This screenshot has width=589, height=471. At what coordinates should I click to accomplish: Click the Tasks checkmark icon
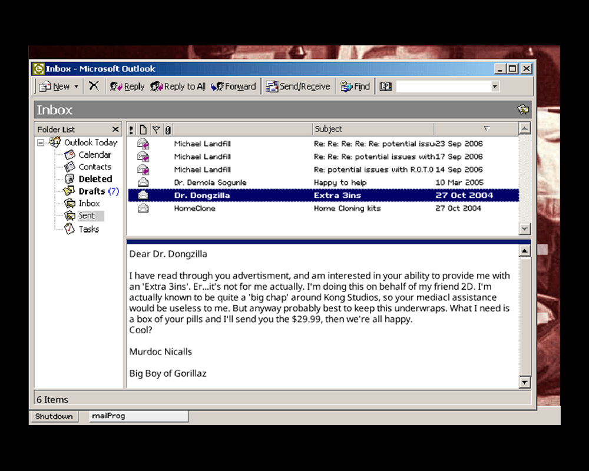(70, 229)
